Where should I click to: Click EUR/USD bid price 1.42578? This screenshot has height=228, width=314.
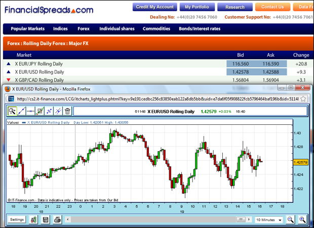pos(241,72)
